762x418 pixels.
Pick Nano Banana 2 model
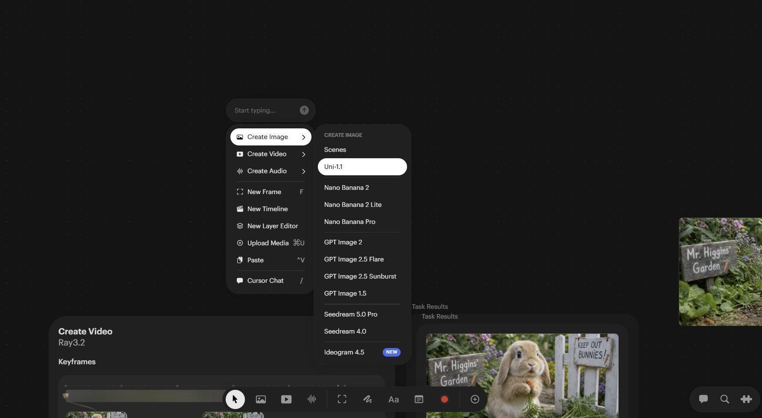coord(362,188)
